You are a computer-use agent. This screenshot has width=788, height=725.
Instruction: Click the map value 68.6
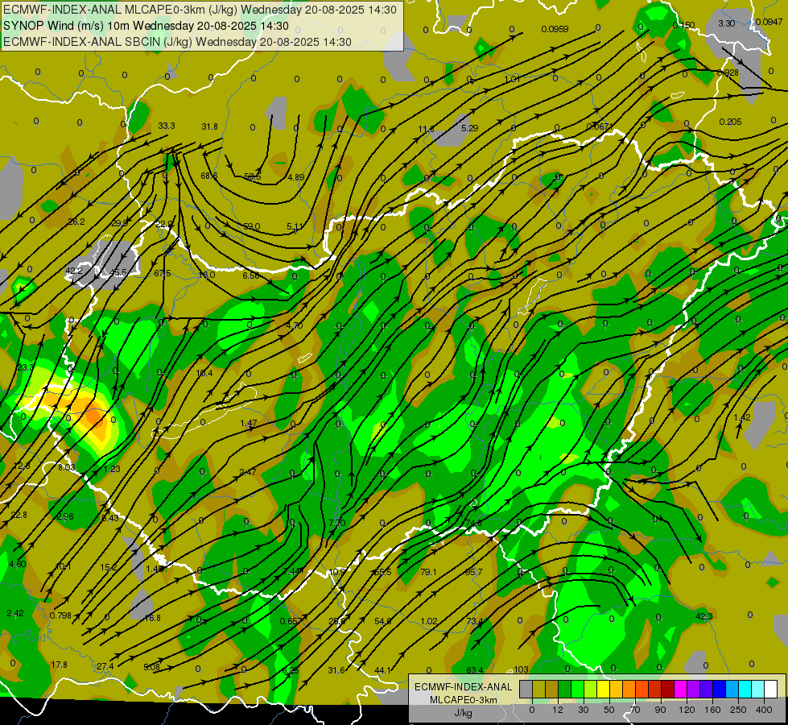(x=209, y=176)
